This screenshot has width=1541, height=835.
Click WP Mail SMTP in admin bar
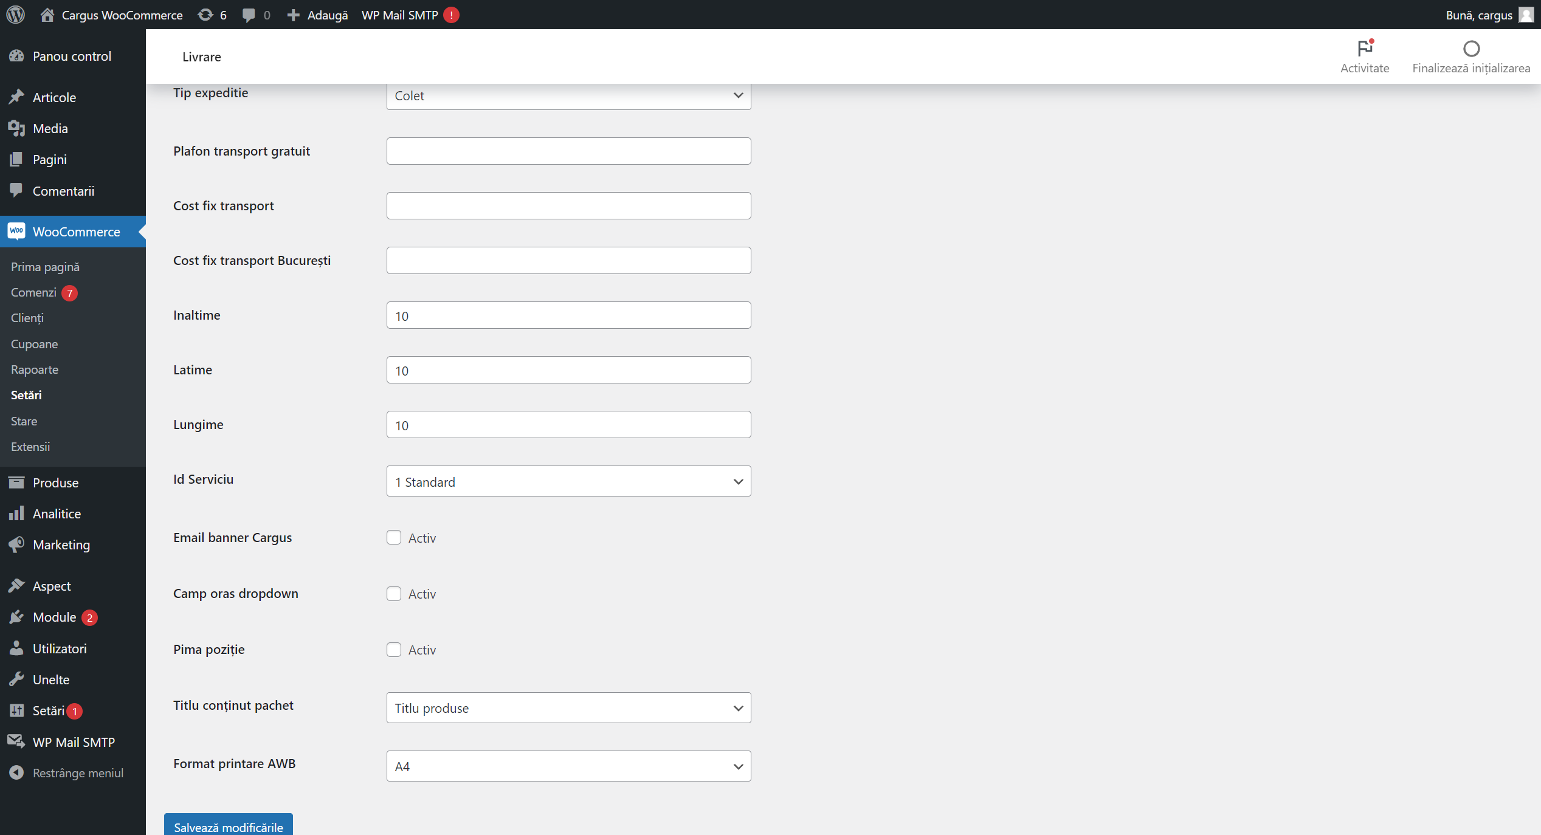coord(399,15)
